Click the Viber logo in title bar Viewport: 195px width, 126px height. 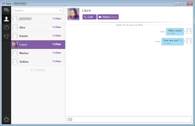[4, 4]
